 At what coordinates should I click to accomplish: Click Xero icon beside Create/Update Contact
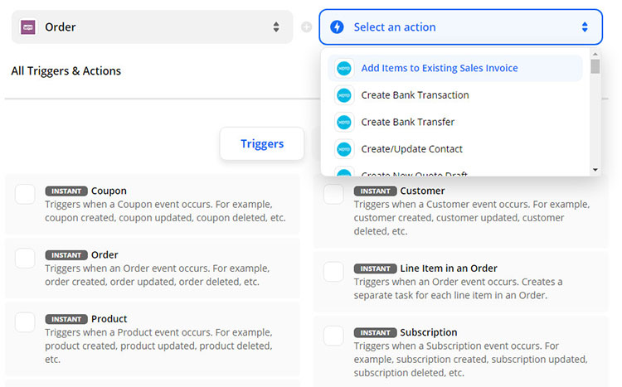344,149
